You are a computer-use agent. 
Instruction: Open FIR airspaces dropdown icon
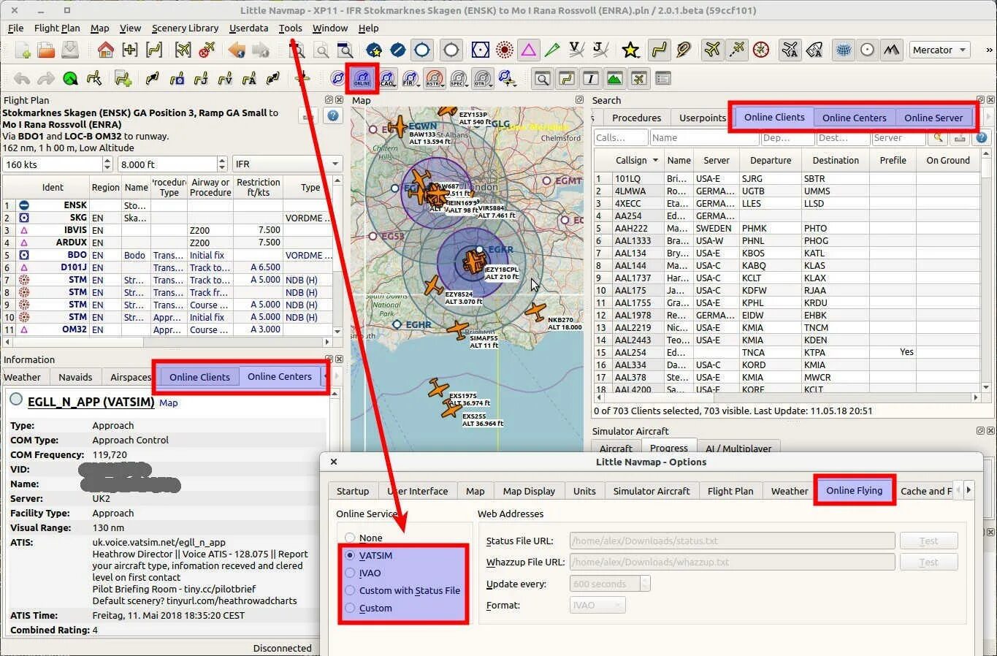tap(411, 78)
